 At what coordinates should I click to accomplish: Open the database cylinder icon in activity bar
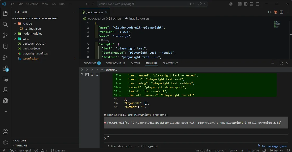[x=5, y=46]
